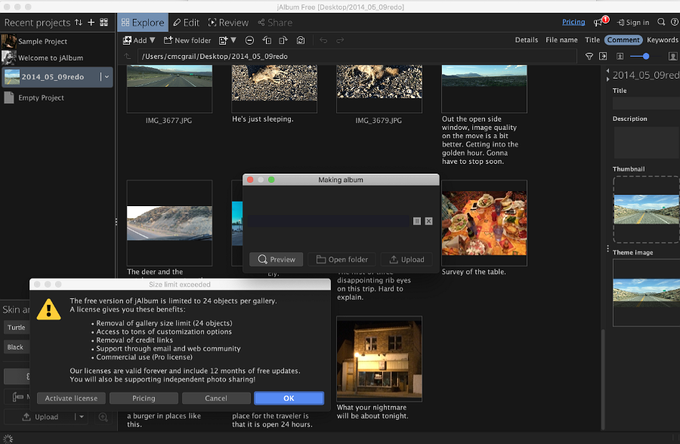This screenshot has height=444, width=680.
Task: Click the Add objects icon in toolbar
Action: point(127,40)
